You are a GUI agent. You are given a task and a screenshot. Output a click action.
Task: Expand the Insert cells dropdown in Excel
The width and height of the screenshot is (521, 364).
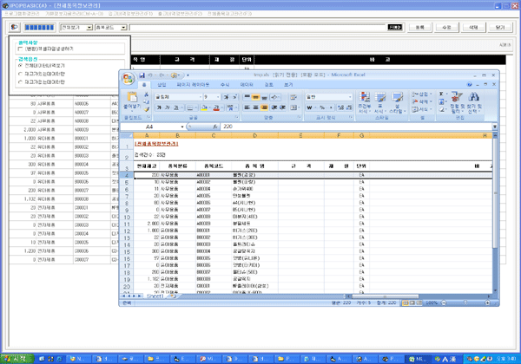(431, 94)
